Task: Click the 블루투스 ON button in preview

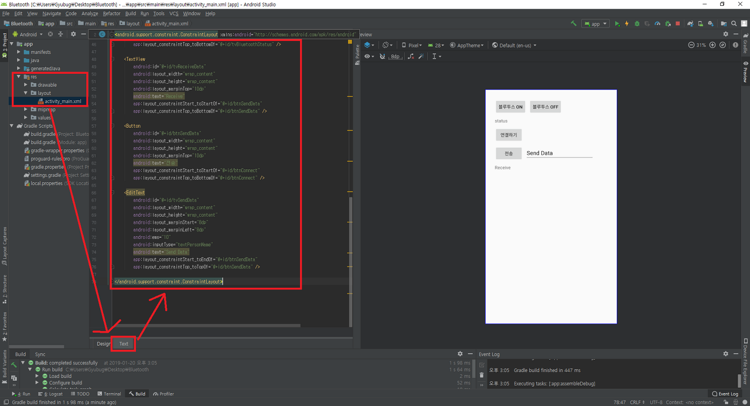Action: (x=510, y=107)
